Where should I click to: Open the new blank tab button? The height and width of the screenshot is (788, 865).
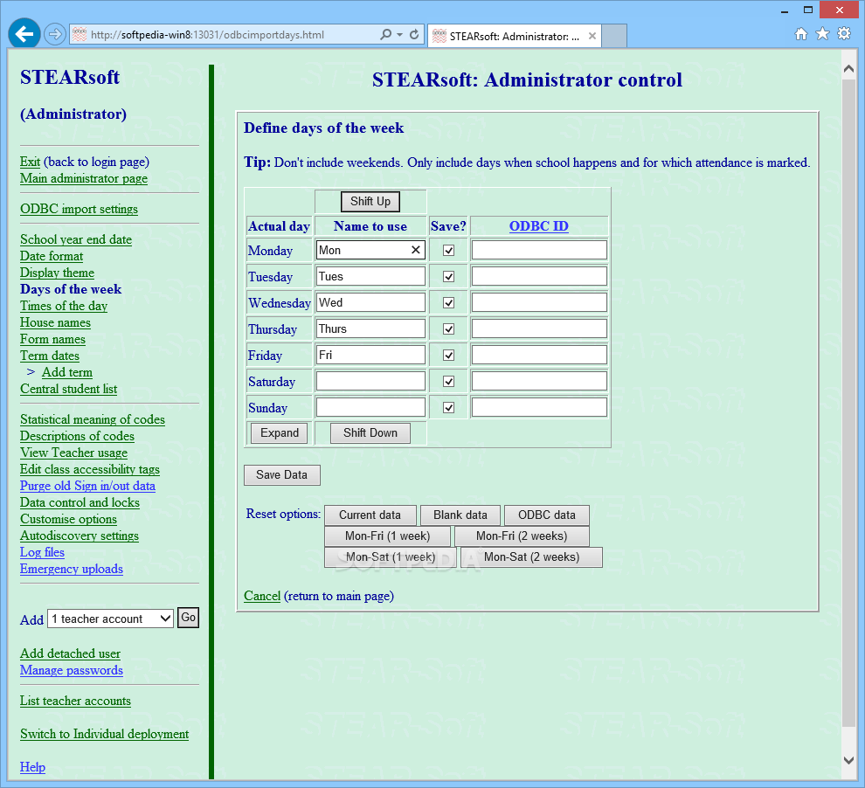point(614,36)
